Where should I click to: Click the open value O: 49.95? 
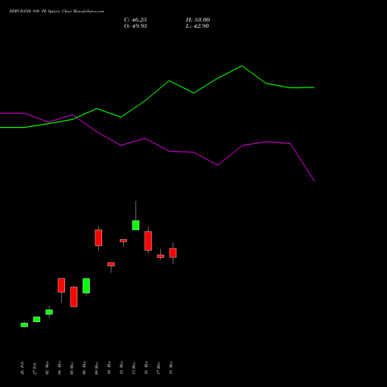coord(135,26)
